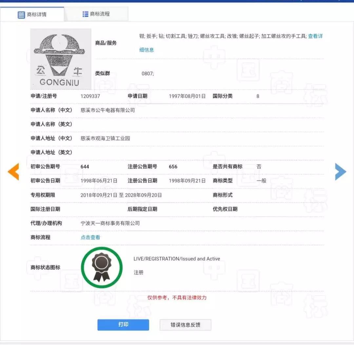Select similar group value 0807;
Image resolution: width=354 pixels, height=345 pixels.
[x=147, y=74]
